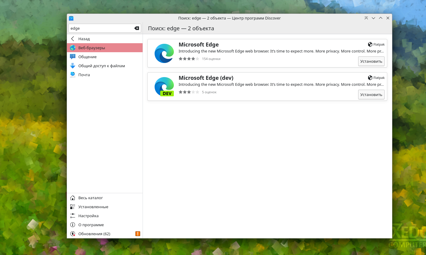
Task: Click the О программе info icon
Action: 73,225
